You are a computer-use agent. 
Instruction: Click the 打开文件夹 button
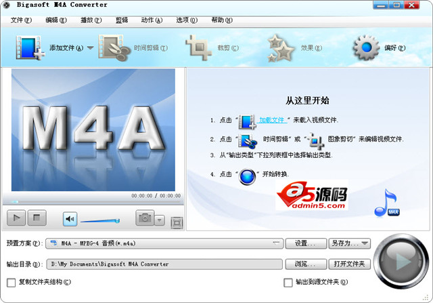tap(349, 264)
